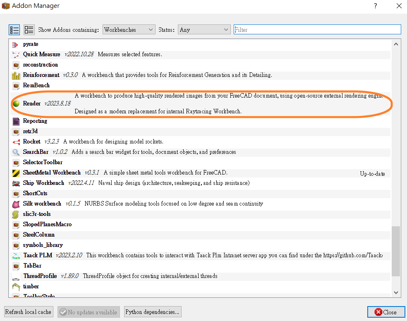Switch to compact list view
The height and width of the screenshot is (321, 407).
click(x=14, y=30)
